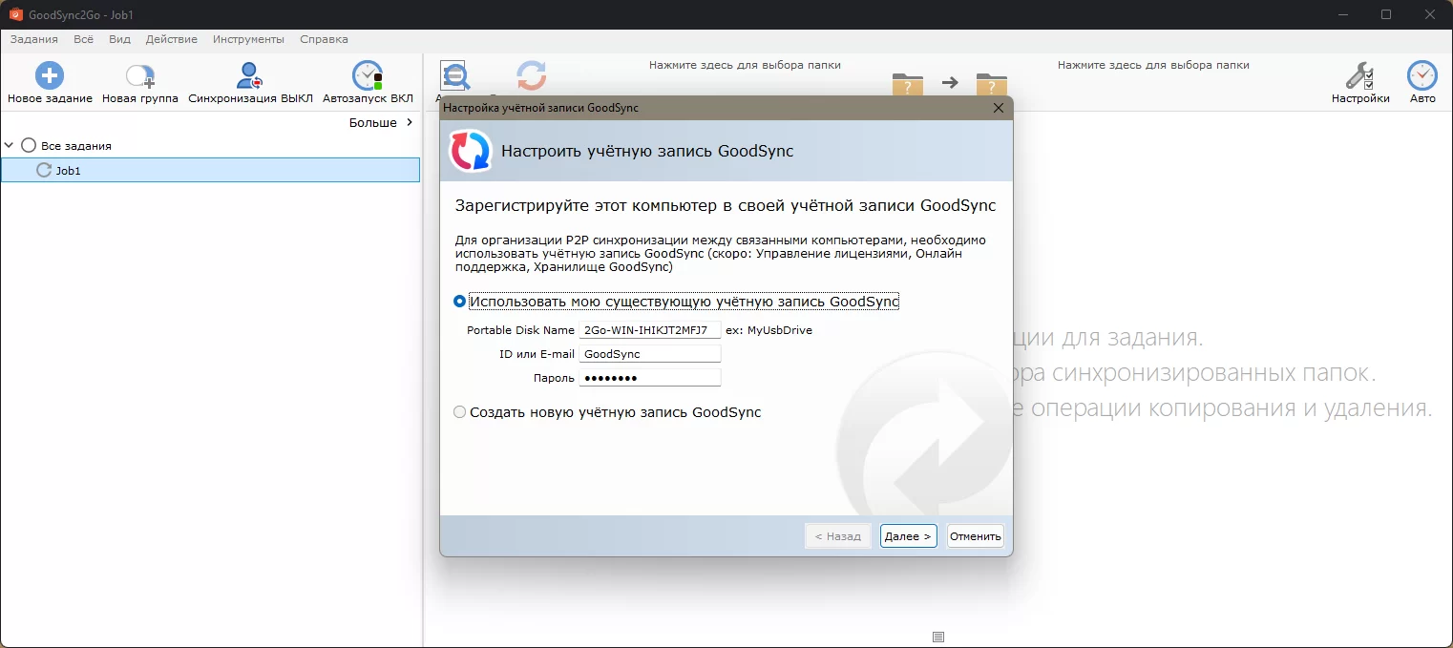Minimize the GoodSync2Go window
The height and width of the screenshot is (648, 1453).
click(1341, 14)
